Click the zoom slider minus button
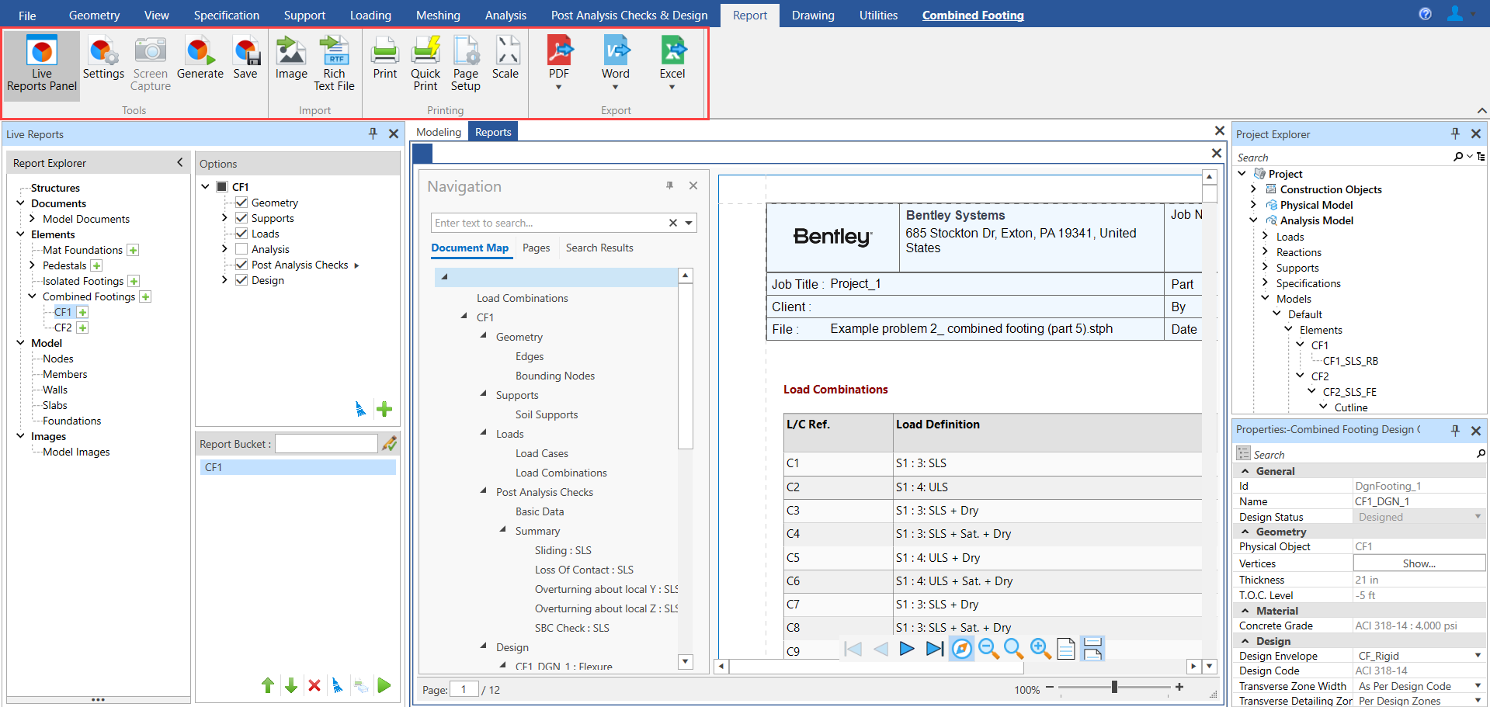Viewport: 1490px width, 707px height. (x=1050, y=687)
